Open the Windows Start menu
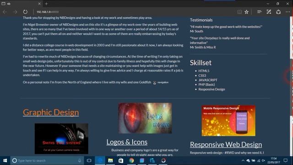293x165 pixels. click(5, 160)
